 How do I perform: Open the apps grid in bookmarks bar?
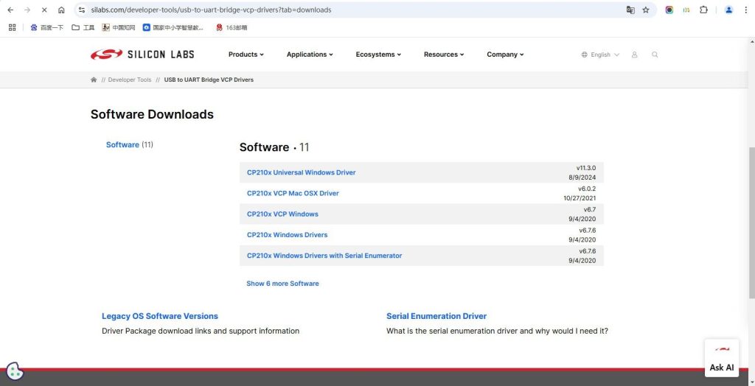coord(13,27)
